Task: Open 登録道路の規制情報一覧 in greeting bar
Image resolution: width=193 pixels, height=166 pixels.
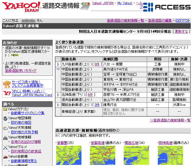Action: click(x=125, y=21)
